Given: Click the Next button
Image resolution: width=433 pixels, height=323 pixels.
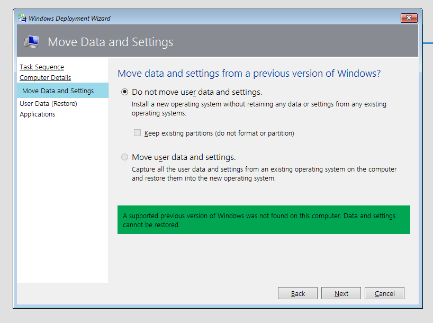Looking at the screenshot, I should (x=341, y=293).
